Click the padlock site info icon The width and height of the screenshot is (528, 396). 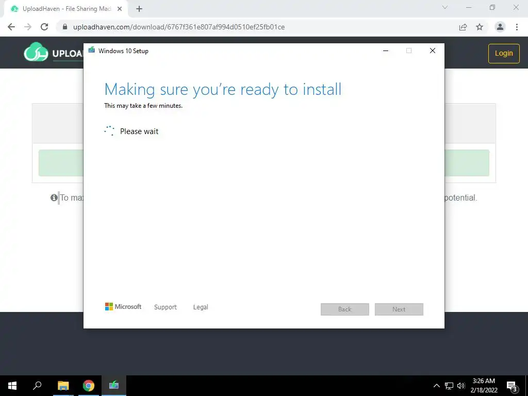tap(65, 27)
